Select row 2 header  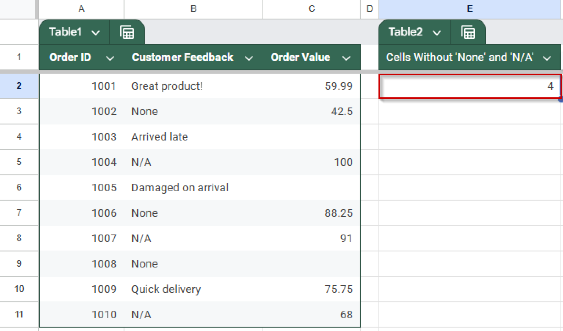pyautogui.click(x=18, y=86)
